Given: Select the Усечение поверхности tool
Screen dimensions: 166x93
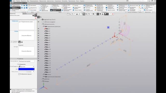Looking at the screenshot, I should [110, 5].
